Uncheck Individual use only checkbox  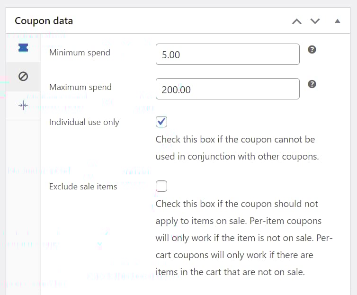click(161, 122)
